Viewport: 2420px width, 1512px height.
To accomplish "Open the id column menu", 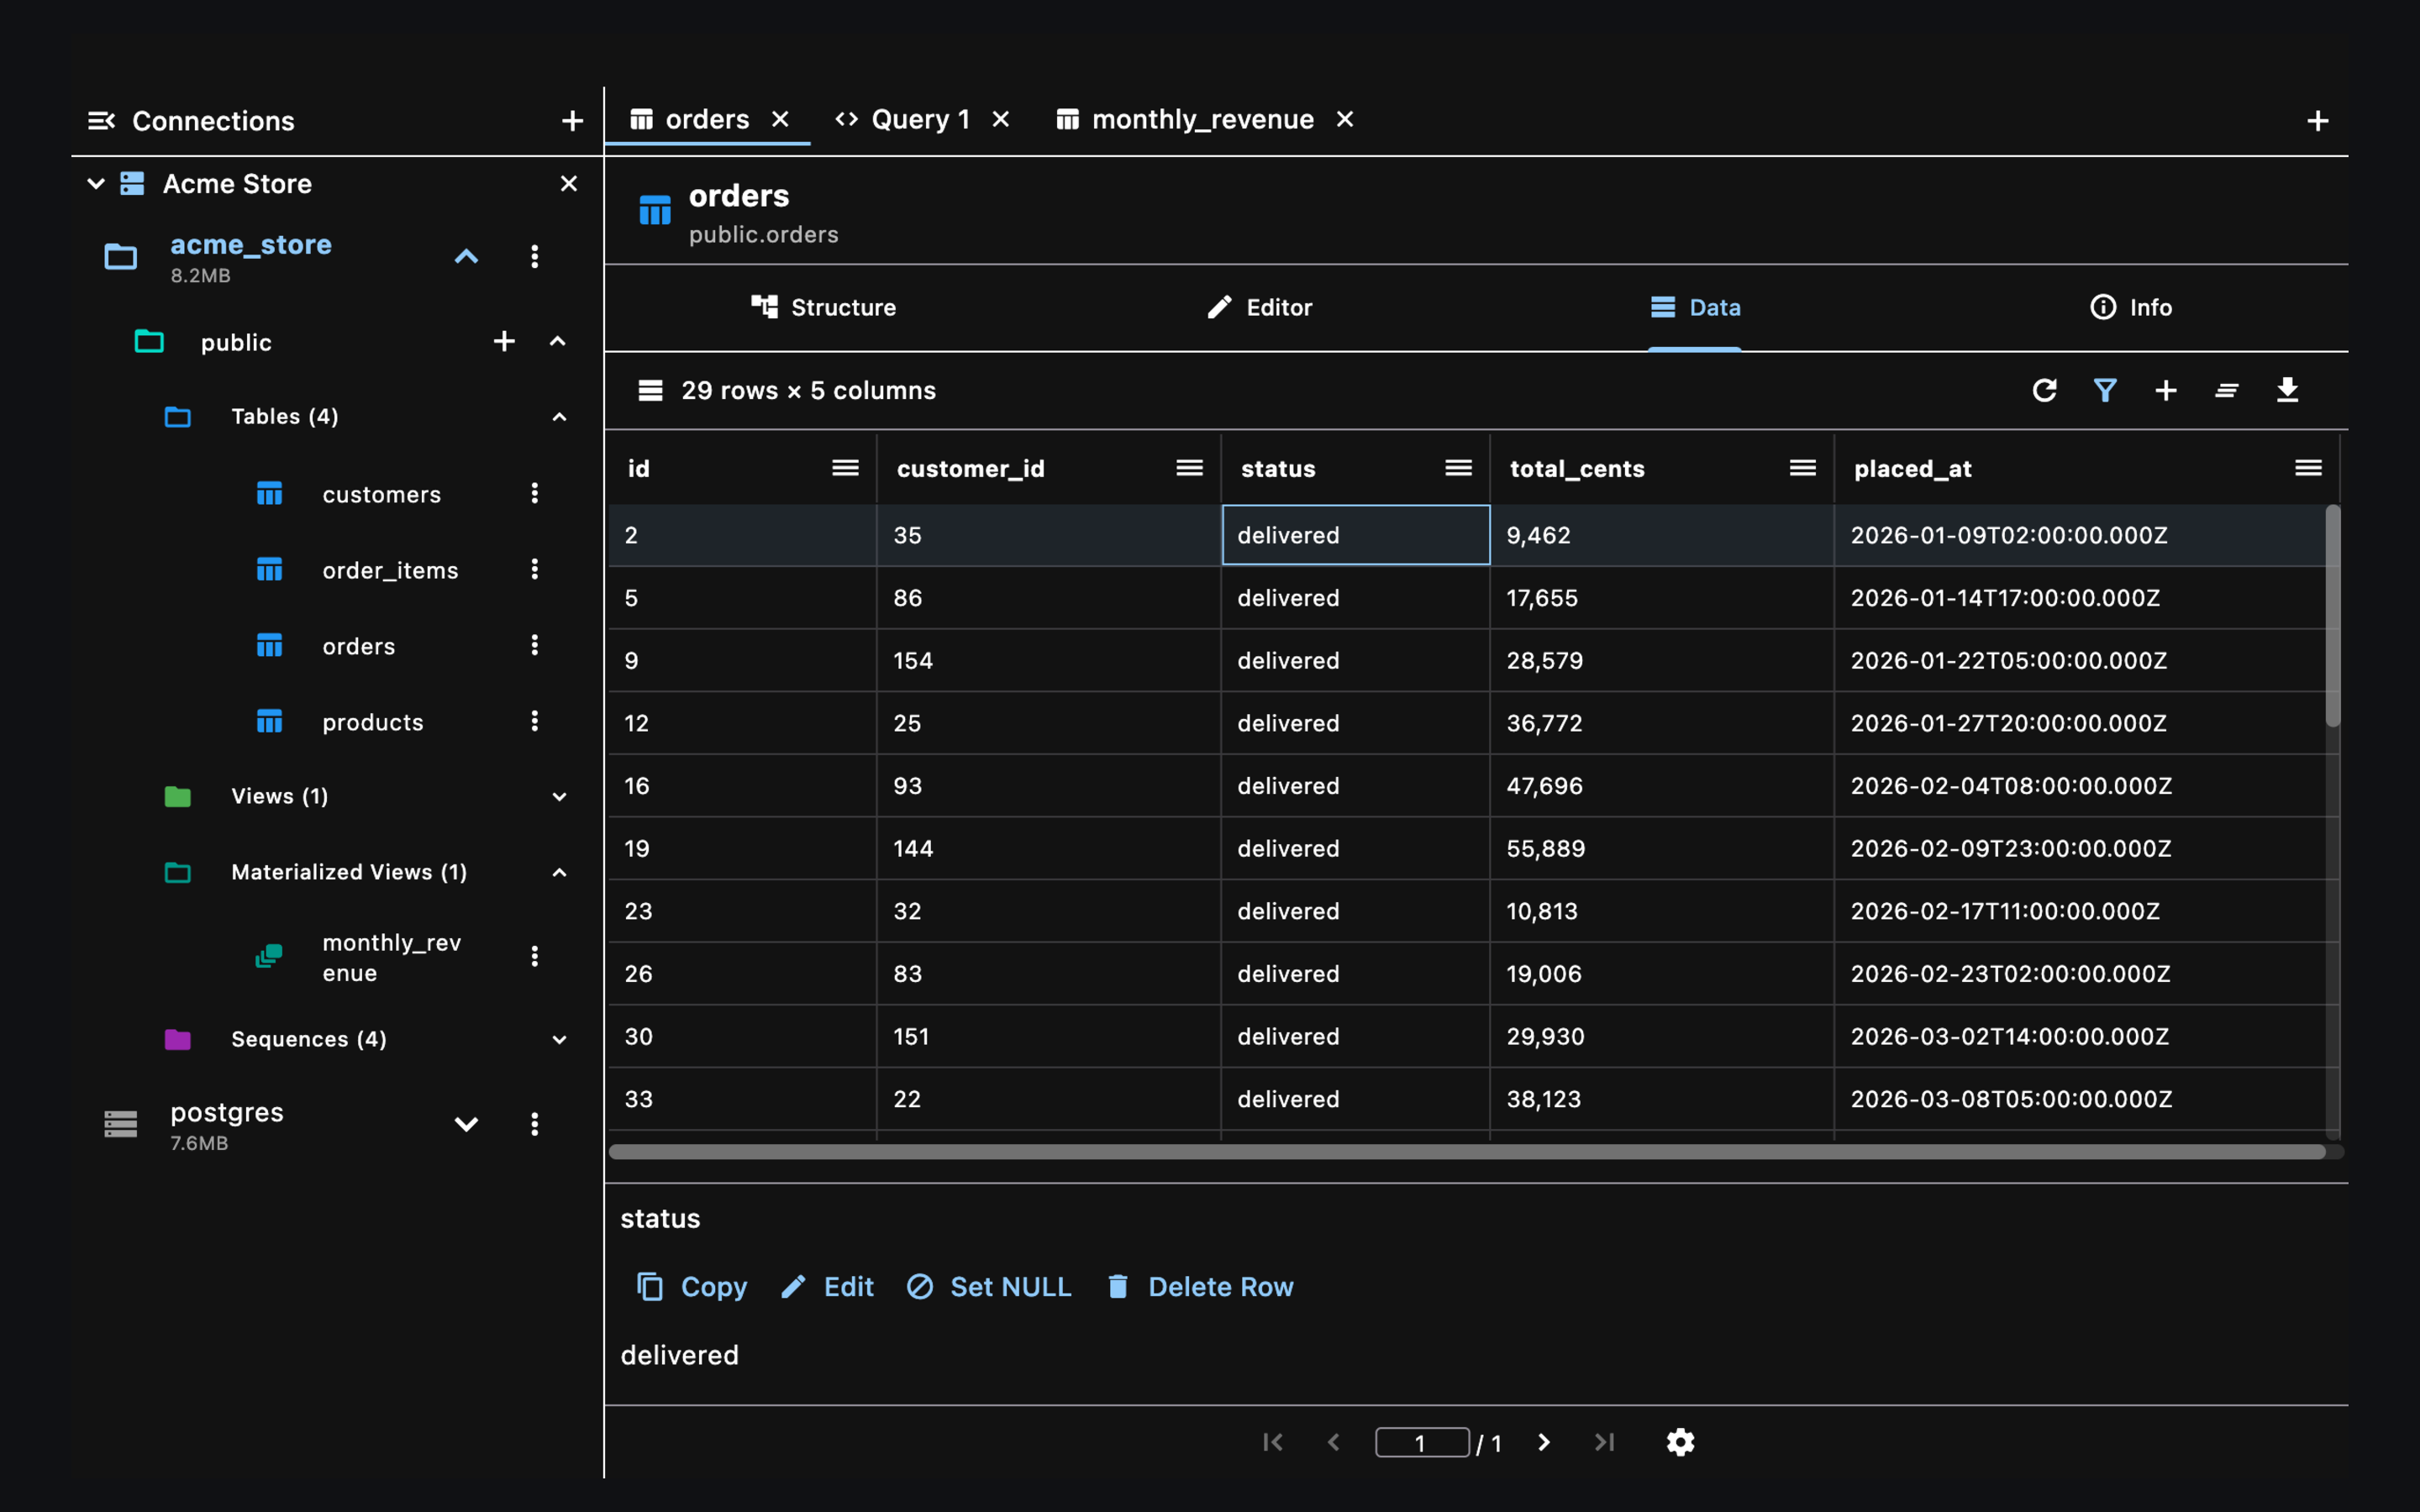I will click(845, 468).
